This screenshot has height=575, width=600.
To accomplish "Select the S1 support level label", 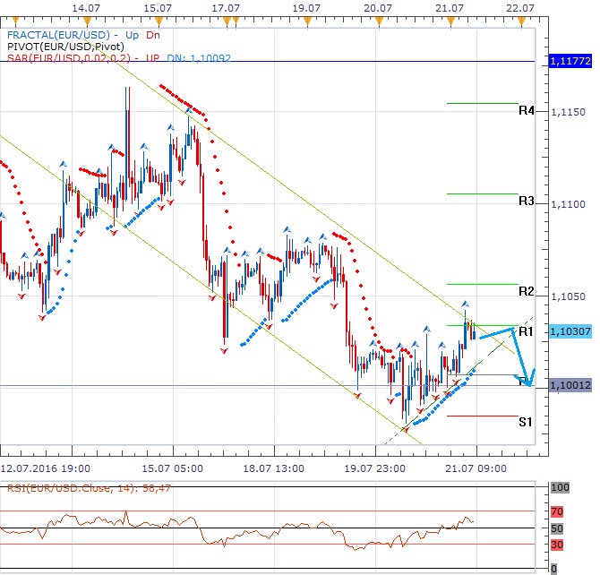I will [x=526, y=422].
